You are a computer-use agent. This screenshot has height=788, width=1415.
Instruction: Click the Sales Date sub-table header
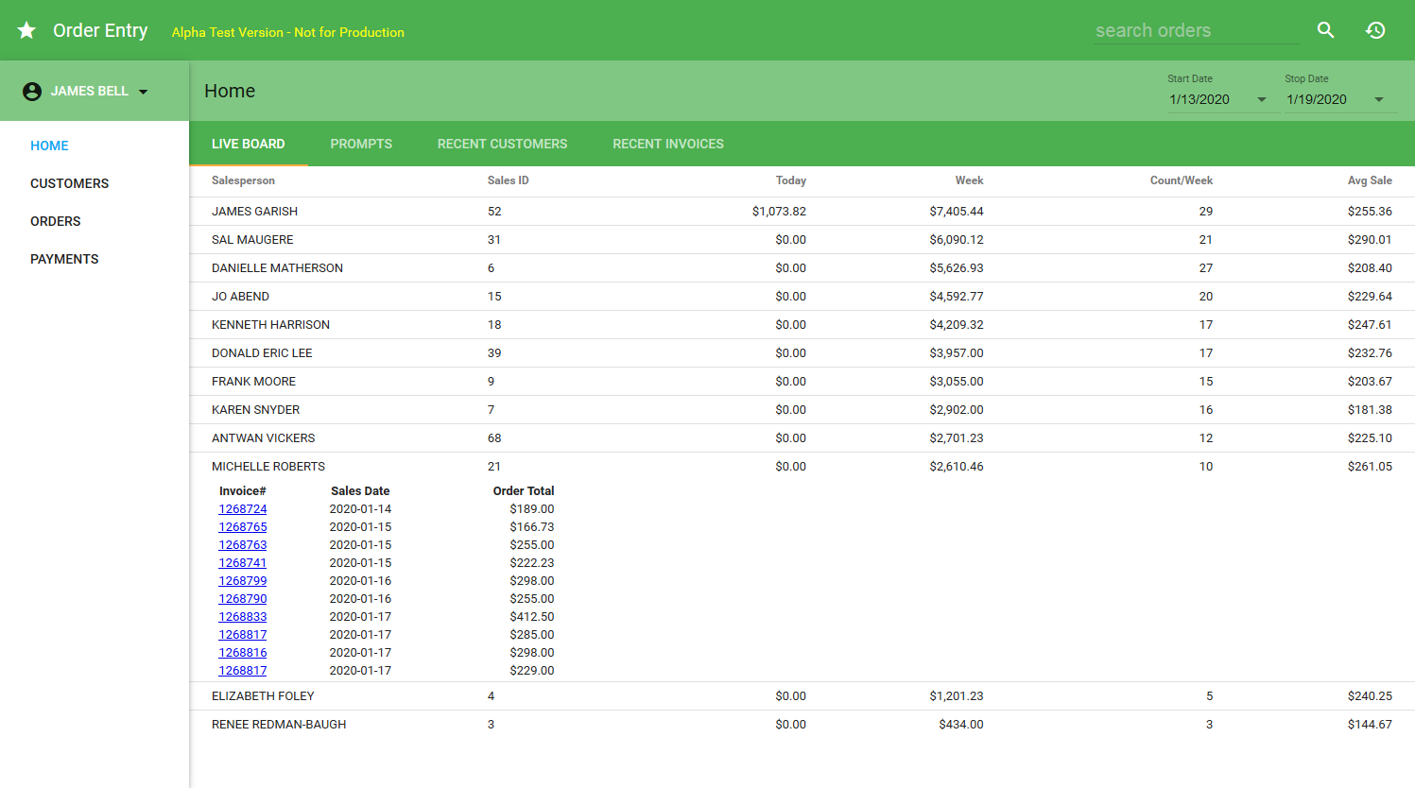(360, 491)
